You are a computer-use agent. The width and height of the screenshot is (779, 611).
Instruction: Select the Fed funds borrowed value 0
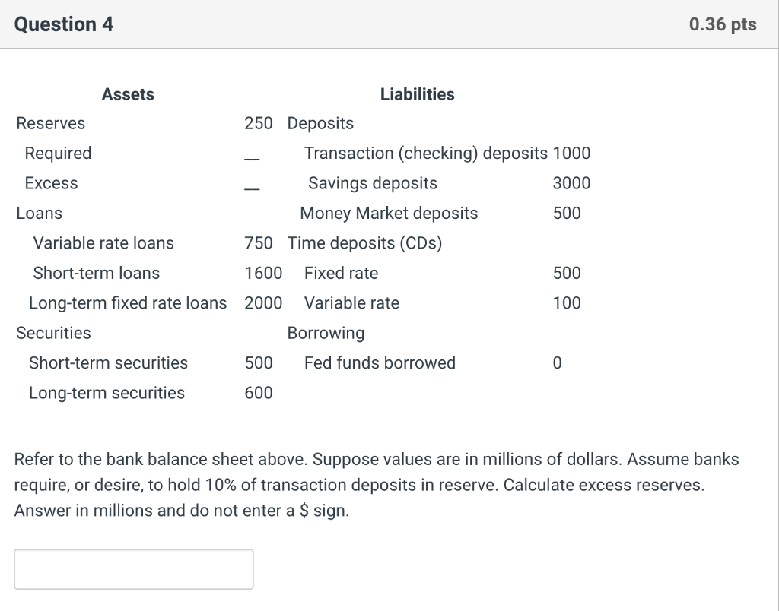tap(557, 362)
